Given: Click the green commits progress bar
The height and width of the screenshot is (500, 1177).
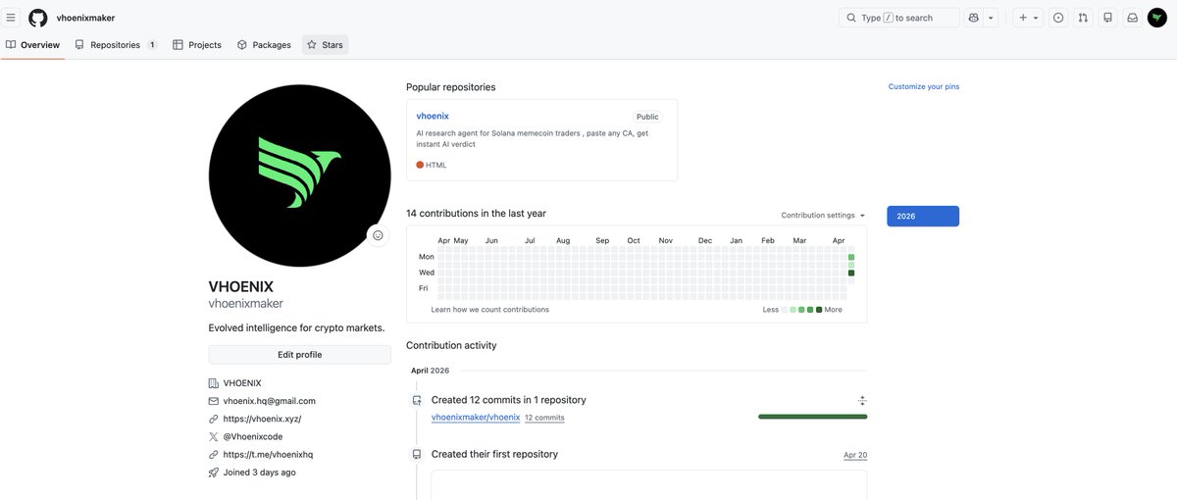Looking at the screenshot, I should [812, 417].
